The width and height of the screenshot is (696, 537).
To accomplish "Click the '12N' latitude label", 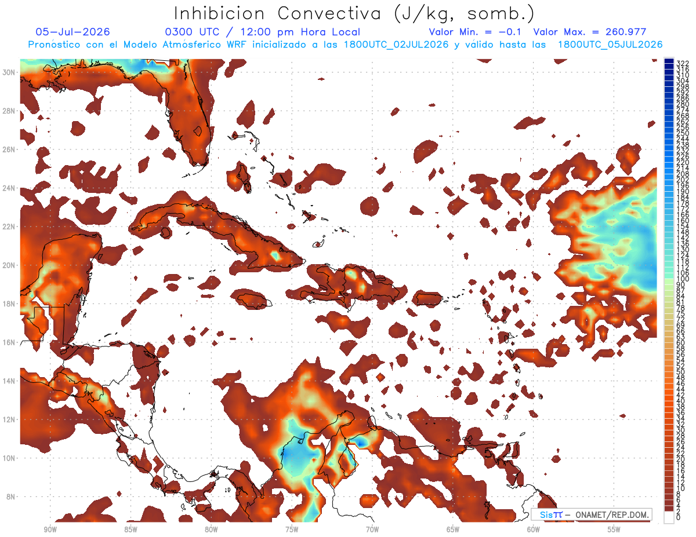I will click(x=9, y=419).
